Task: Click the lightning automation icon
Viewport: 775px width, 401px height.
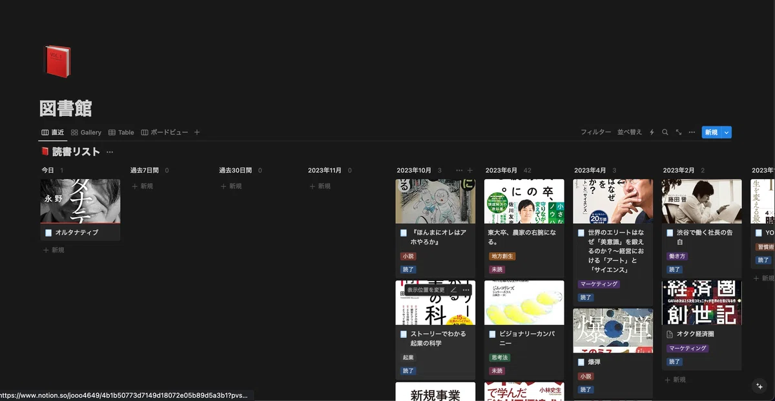Action: (652, 132)
